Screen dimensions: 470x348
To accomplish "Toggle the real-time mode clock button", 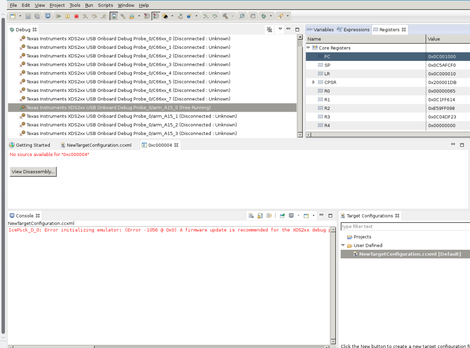I will click(x=156, y=16).
